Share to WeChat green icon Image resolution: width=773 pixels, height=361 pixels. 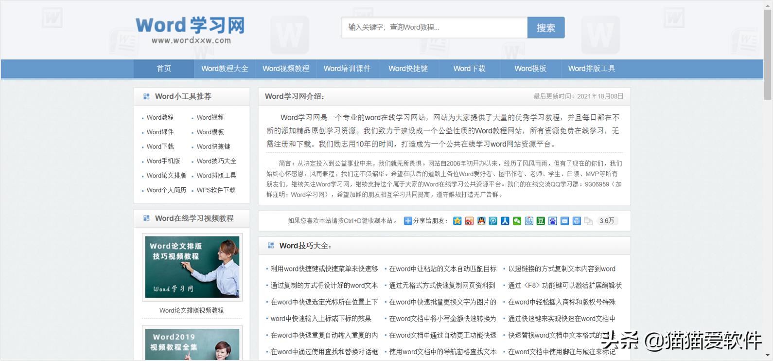point(517,221)
